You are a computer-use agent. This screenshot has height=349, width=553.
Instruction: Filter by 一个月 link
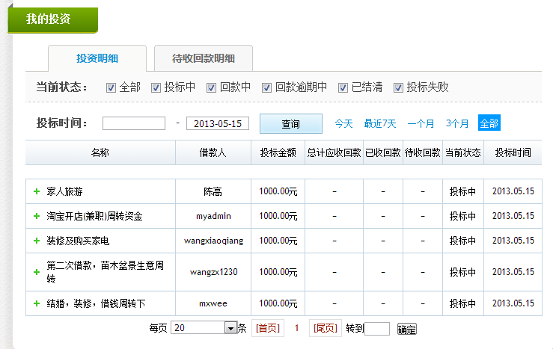pos(421,123)
